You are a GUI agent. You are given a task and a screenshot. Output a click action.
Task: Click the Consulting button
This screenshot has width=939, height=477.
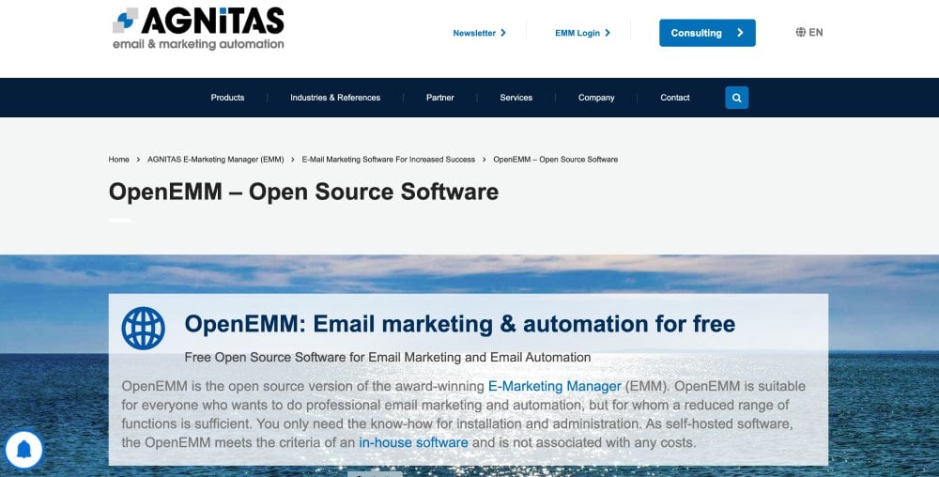(x=707, y=33)
